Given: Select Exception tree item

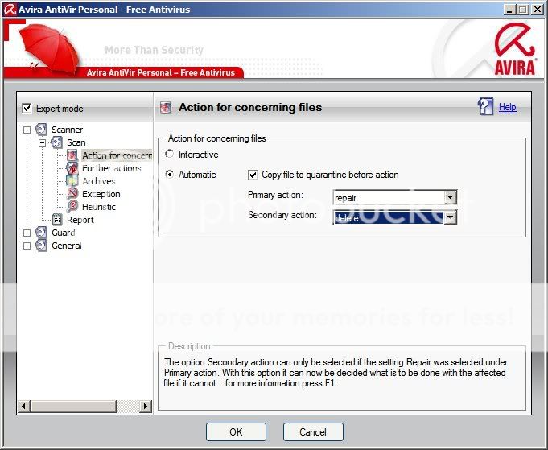Looking at the screenshot, I should (101, 194).
